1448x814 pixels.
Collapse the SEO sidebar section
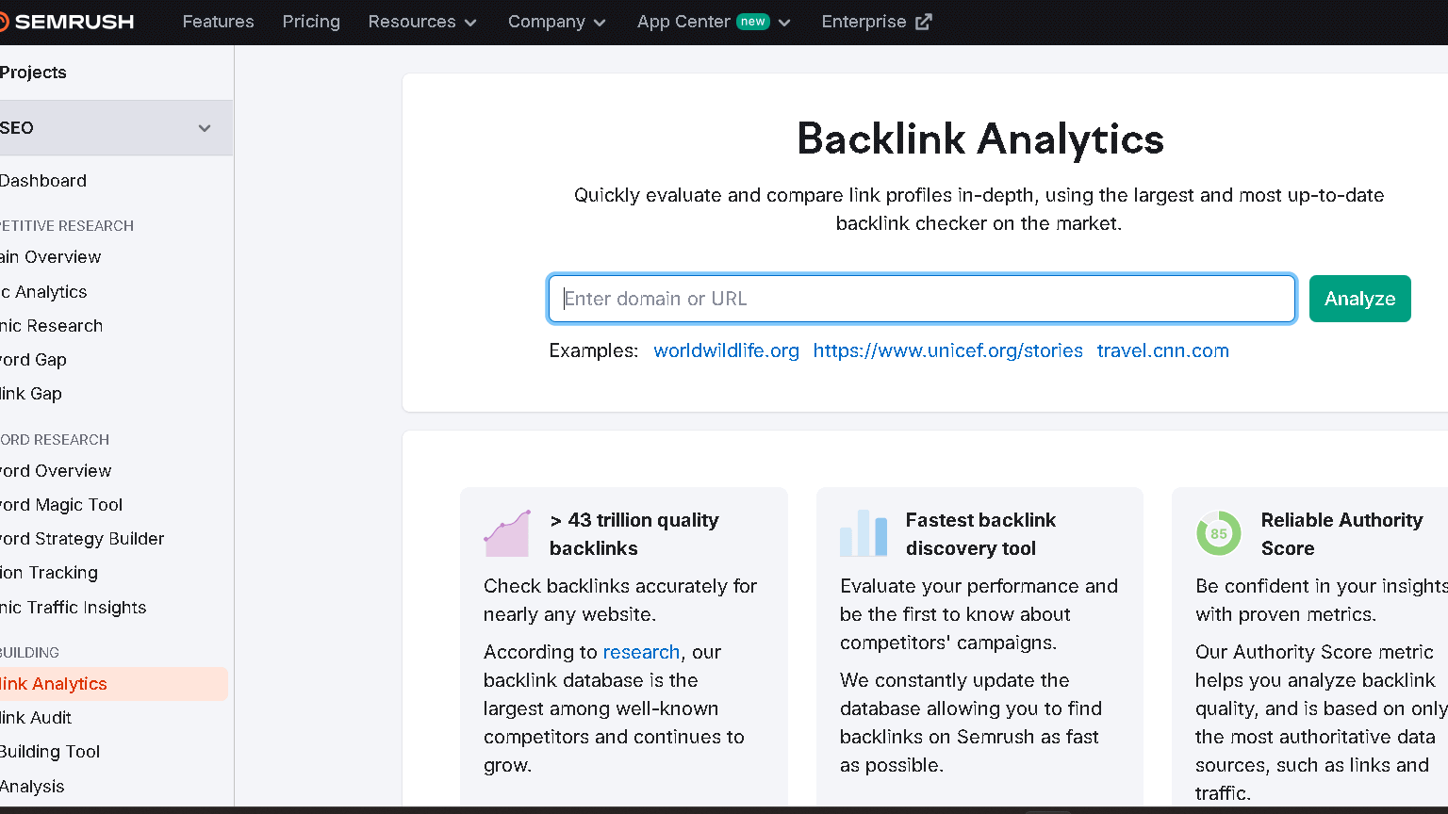(204, 128)
